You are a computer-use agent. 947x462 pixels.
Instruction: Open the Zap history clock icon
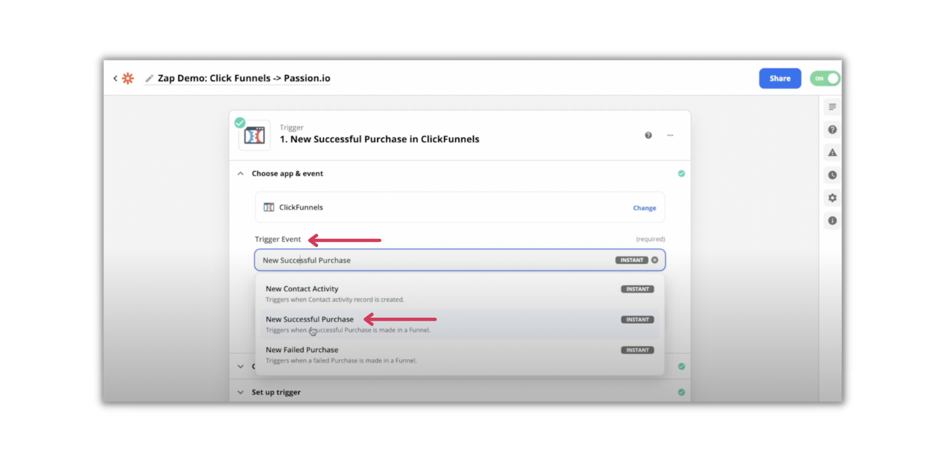[832, 174]
